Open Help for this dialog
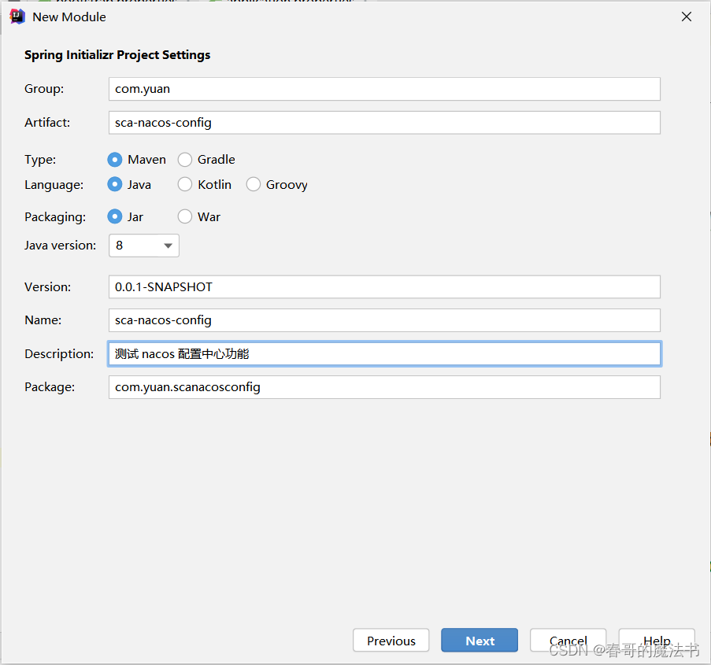The width and height of the screenshot is (711, 665). coord(657,639)
